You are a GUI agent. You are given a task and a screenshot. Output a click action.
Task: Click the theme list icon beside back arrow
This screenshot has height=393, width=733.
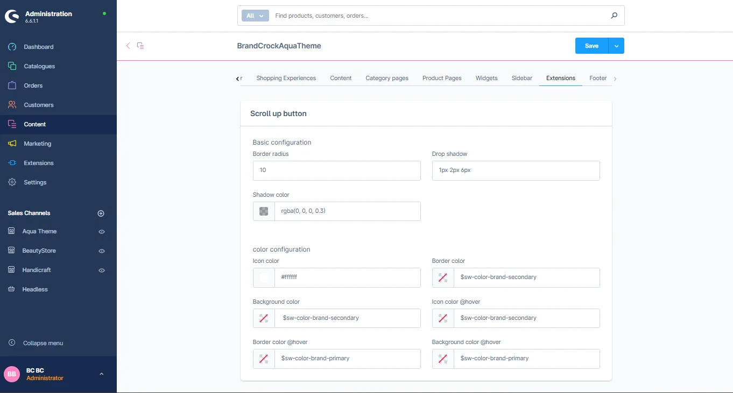point(140,46)
